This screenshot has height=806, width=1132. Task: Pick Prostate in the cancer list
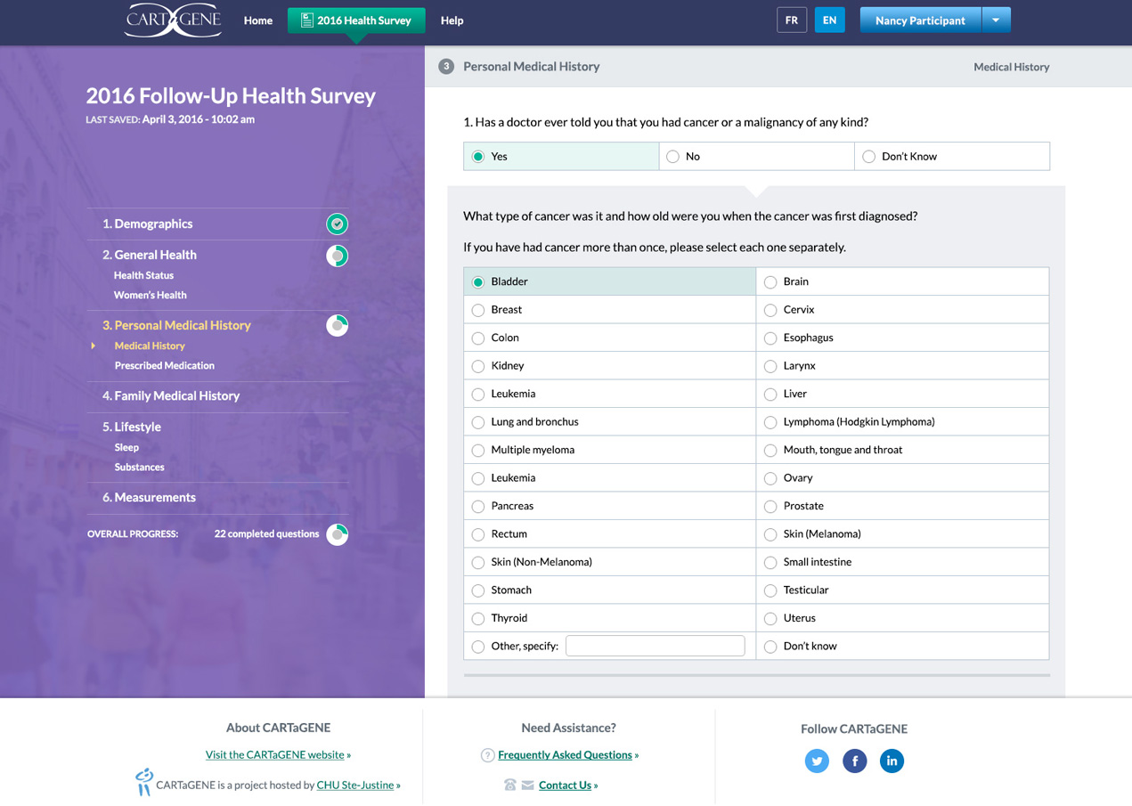pyautogui.click(x=770, y=506)
